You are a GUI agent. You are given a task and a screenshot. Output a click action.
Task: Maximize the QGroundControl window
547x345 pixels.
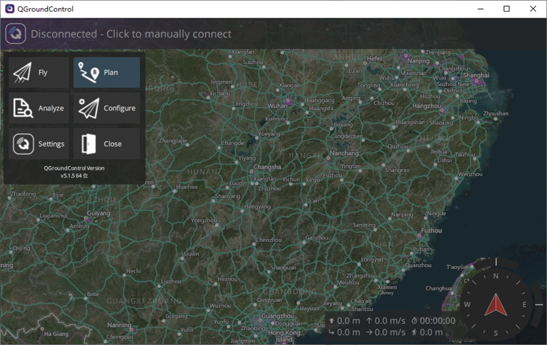coord(507,9)
